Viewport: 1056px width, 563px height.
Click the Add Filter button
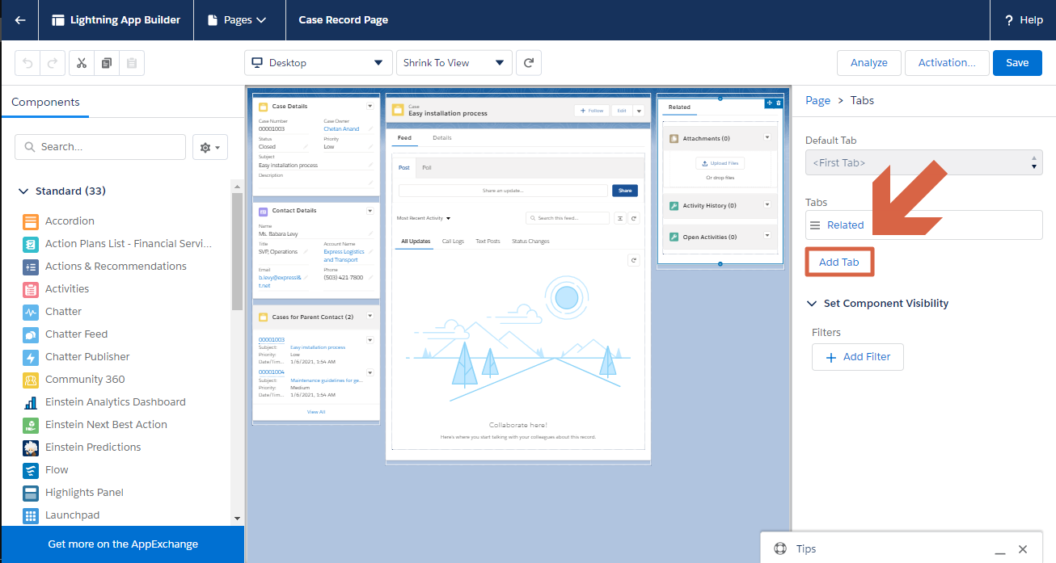pyautogui.click(x=857, y=357)
